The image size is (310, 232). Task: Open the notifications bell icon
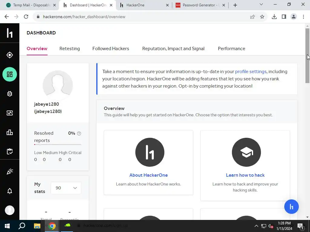pyautogui.click(x=9, y=191)
